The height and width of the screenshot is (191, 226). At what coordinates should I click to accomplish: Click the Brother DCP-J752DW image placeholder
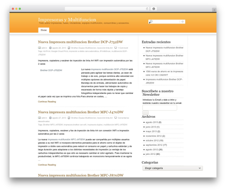click(51, 70)
